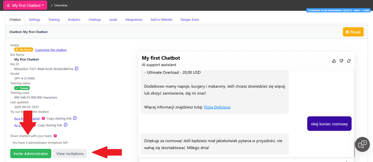The height and width of the screenshot is (162, 373).
Task: Switch to the Settings tab
Action: pyautogui.click(x=35, y=20)
